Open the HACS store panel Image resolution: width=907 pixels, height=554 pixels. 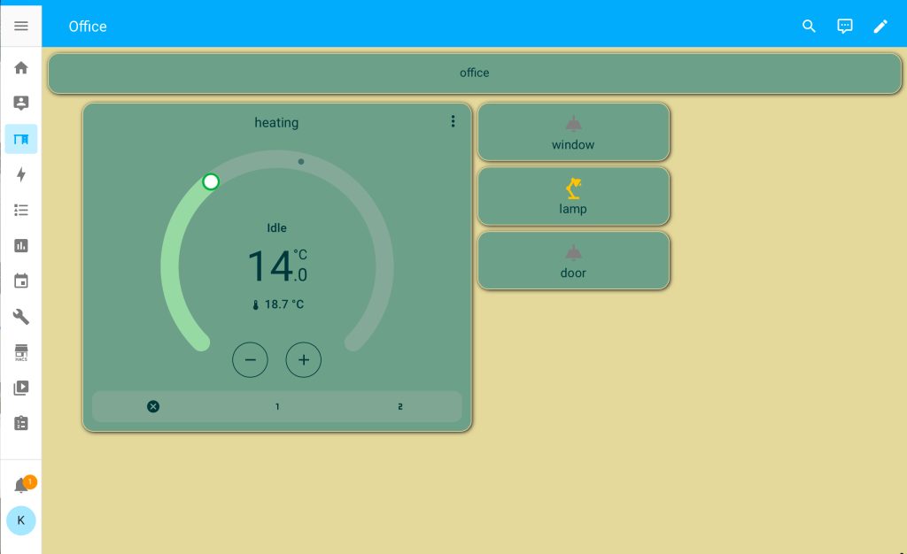pyautogui.click(x=21, y=353)
